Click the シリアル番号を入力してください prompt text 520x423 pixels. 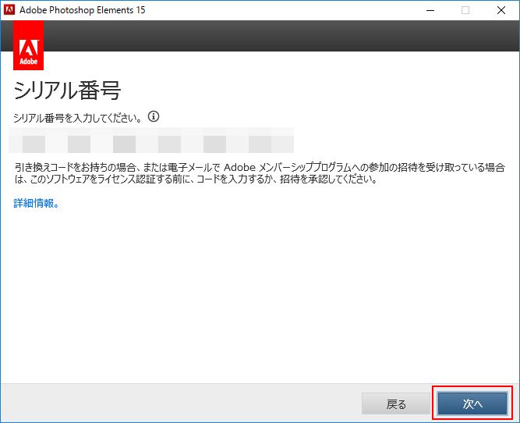pos(78,118)
